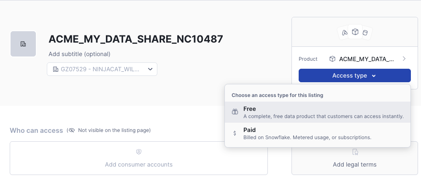421x183 pixels.
Task: Click Add consumer accounts box
Action: tap(138, 159)
